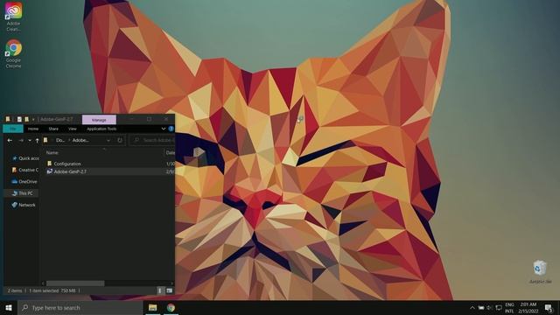Expand the ribbon with the chevron
The height and width of the screenshot is (315, 560).
pyautogui.click(x=164, y=129)
